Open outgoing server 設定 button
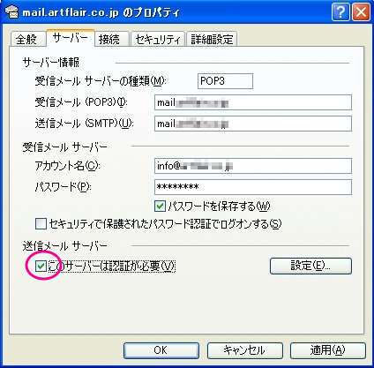Viewport: 374px width, 368px height. (x=310, y=266)
